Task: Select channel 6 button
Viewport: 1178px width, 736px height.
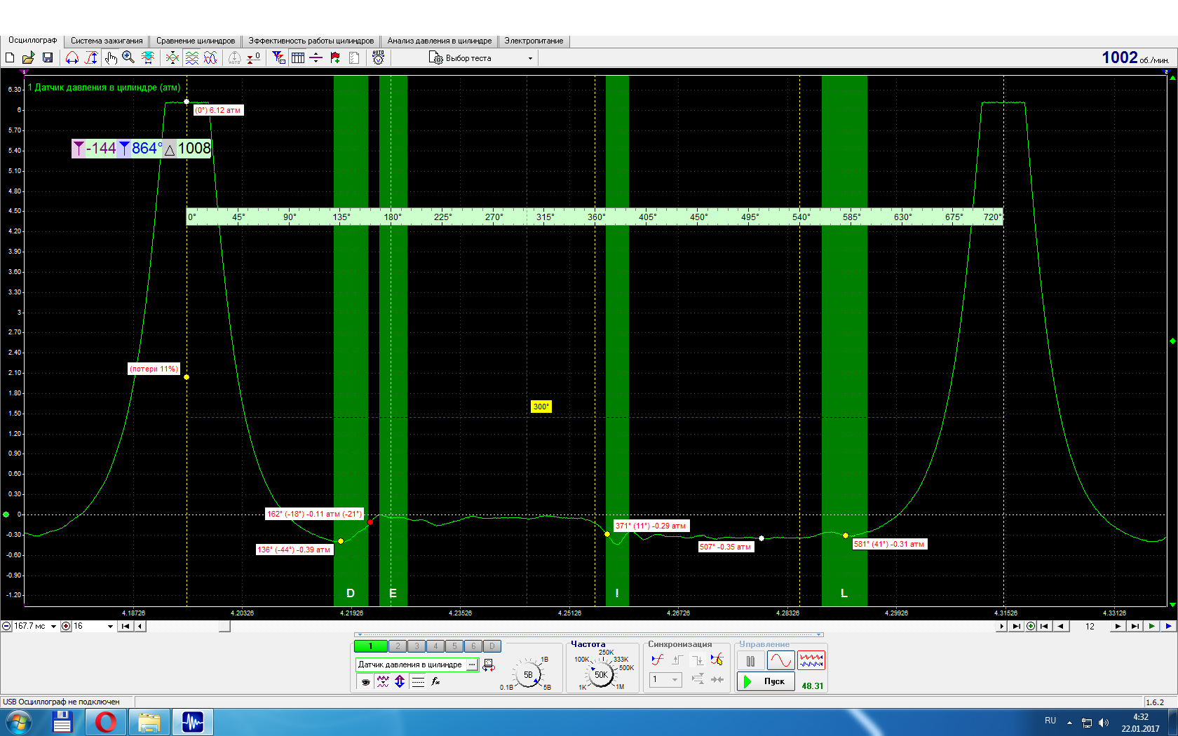Action: pos(473,646)
